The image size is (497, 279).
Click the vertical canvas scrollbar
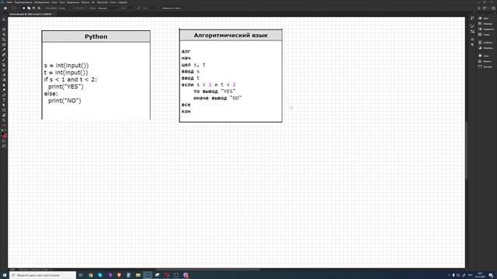467,150
